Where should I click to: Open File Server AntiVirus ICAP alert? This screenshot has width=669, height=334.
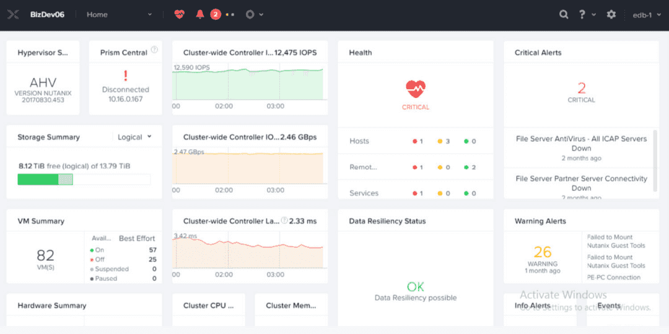(580, 144)
